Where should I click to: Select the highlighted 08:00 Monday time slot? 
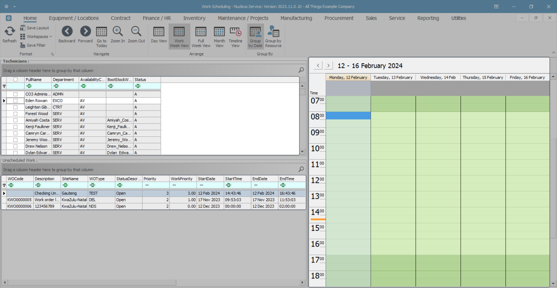coord(348,116)
